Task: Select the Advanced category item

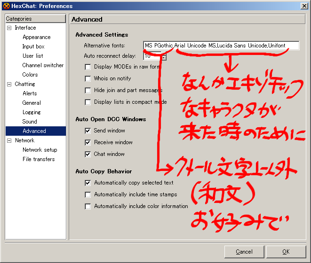Action: click(x=36, y=131)
